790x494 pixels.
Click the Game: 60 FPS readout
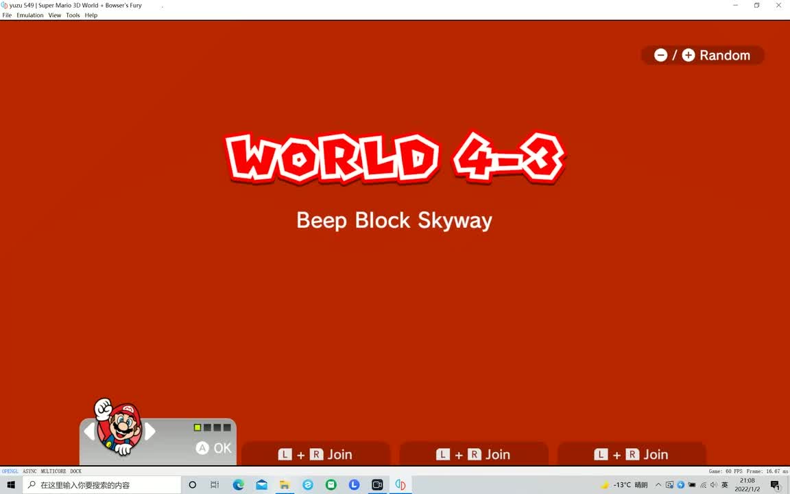[726, 471]
